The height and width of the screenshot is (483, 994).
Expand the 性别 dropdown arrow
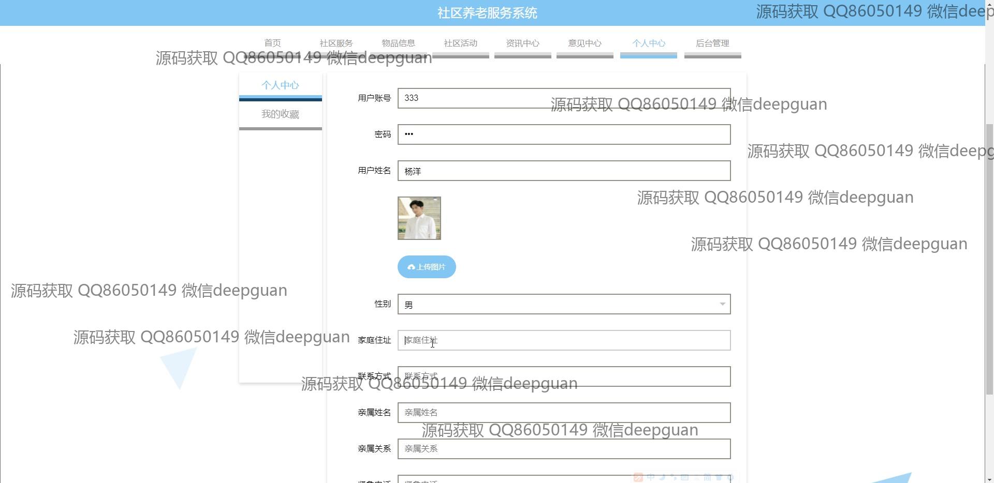coord(722,304)
